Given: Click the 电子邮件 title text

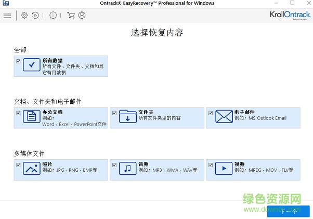Looking at the screenshot, I should (244, 112).
